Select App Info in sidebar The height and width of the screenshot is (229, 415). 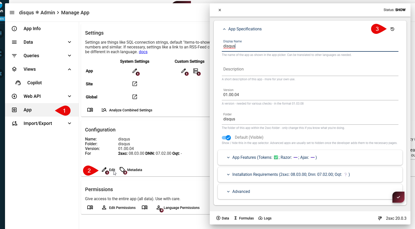[x=42, y=29]
